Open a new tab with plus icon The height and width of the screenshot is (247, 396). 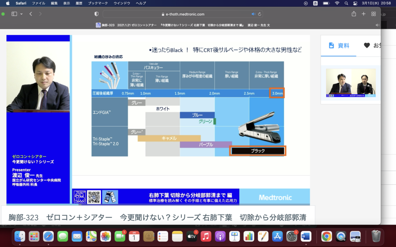click(x=364, y=14)
